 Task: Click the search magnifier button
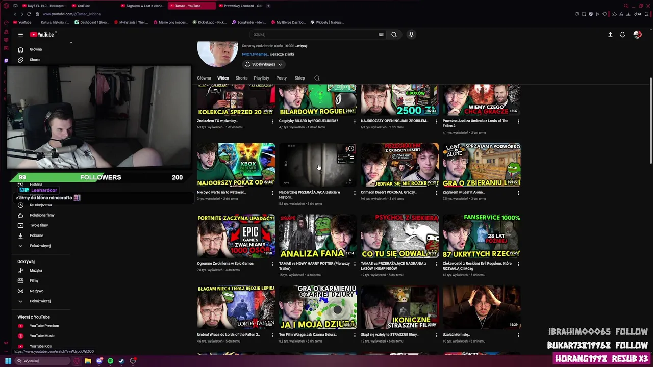[x=394, y=34]
